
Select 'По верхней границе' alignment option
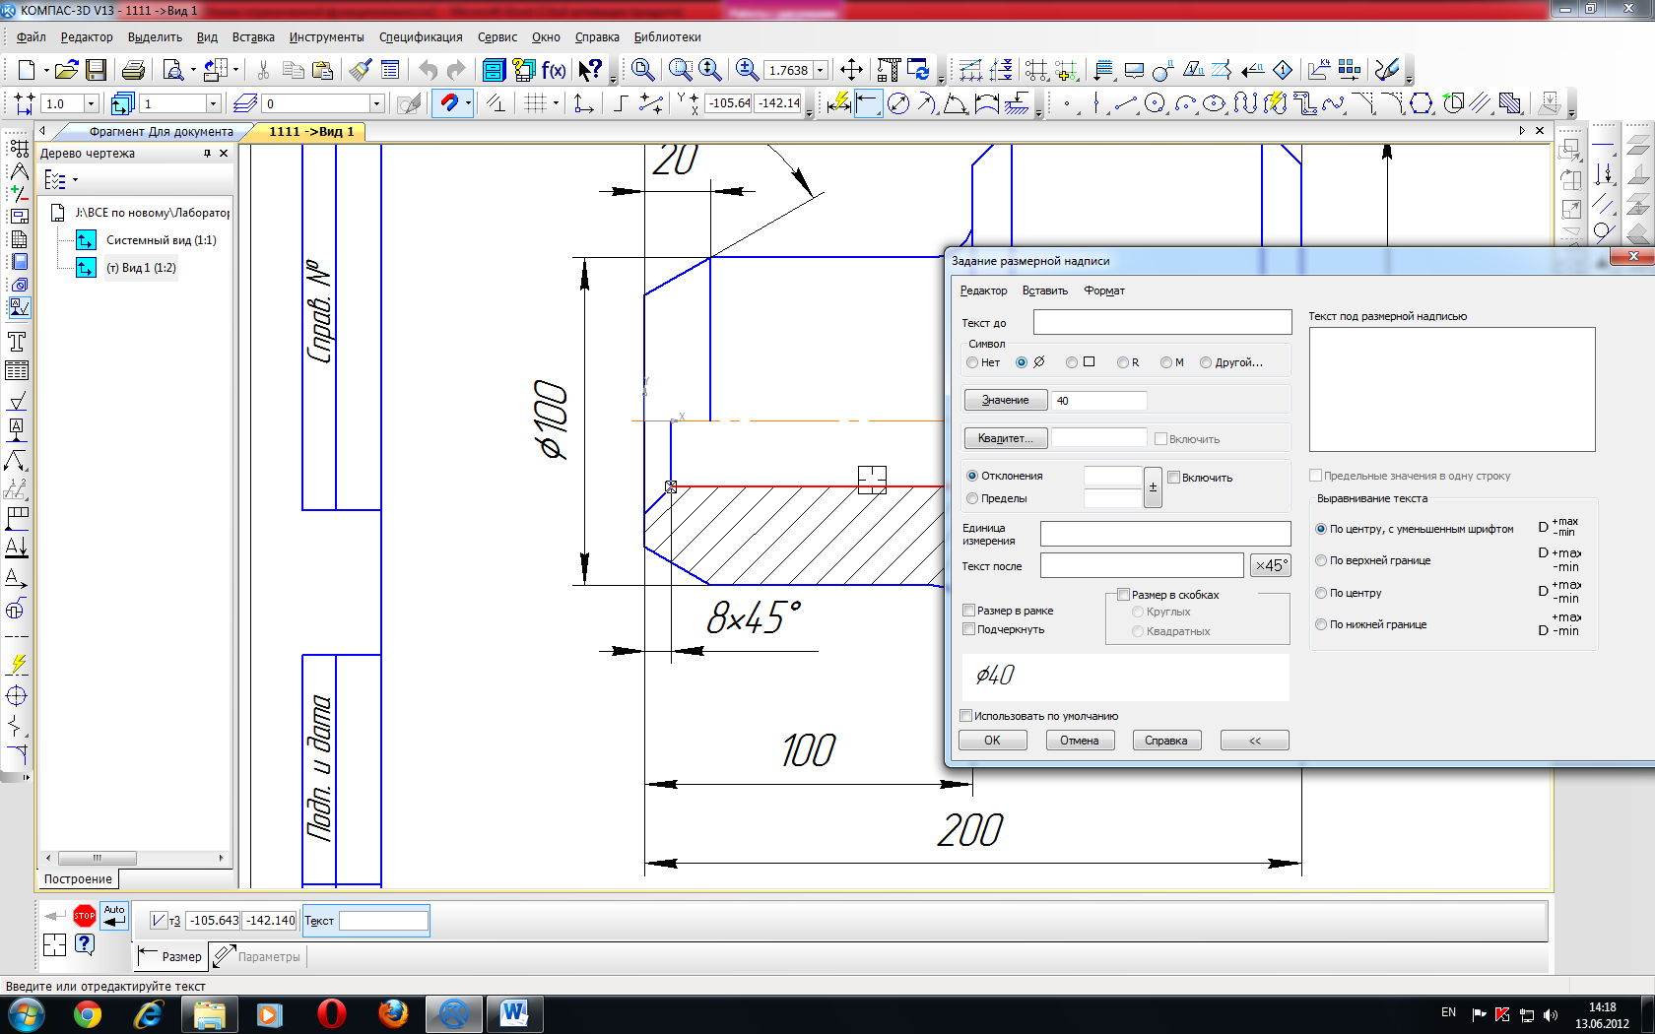(x=1322, y=560)
